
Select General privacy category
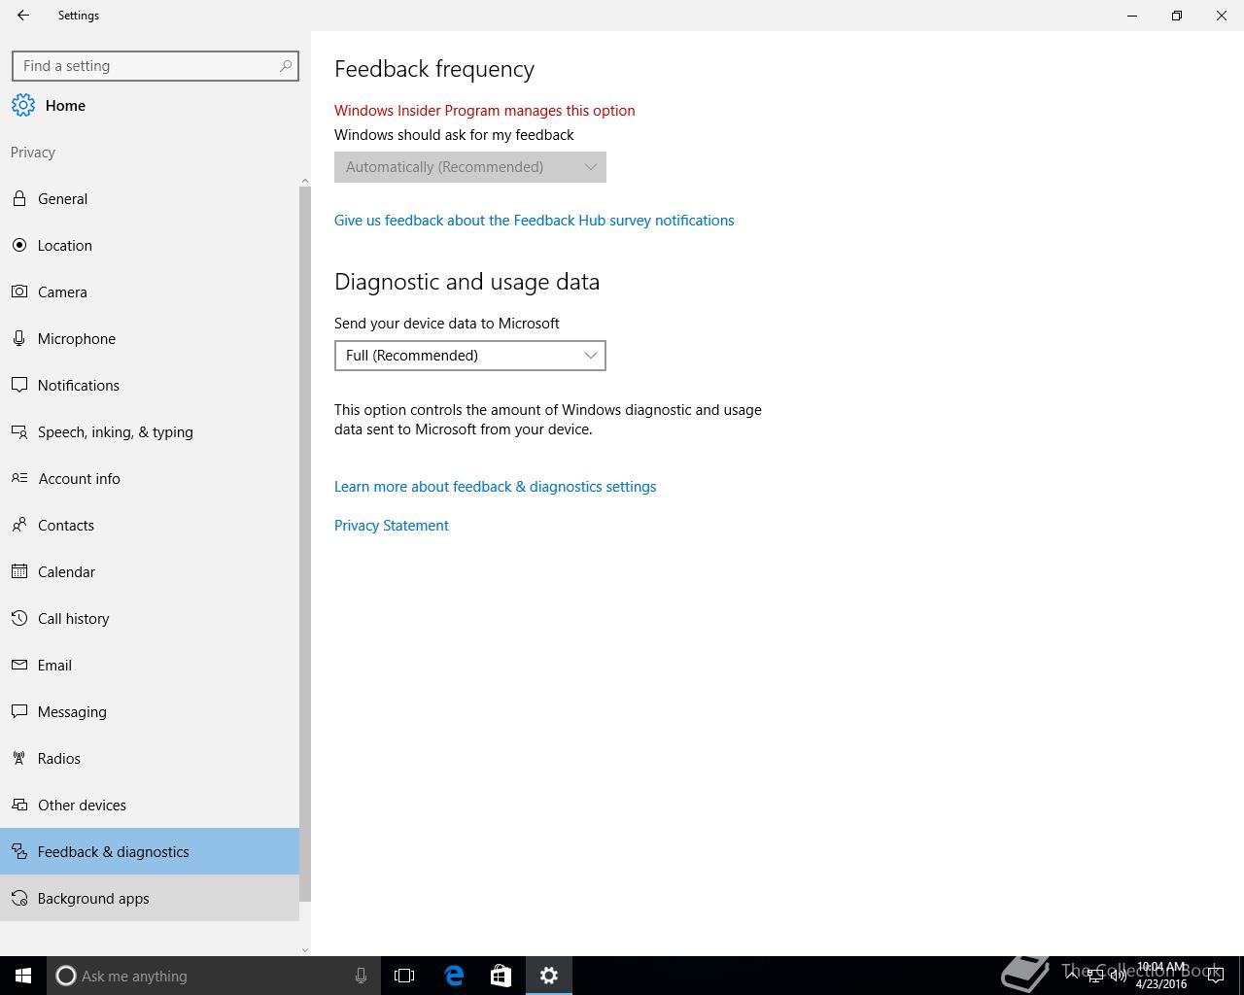click(150, 198)
